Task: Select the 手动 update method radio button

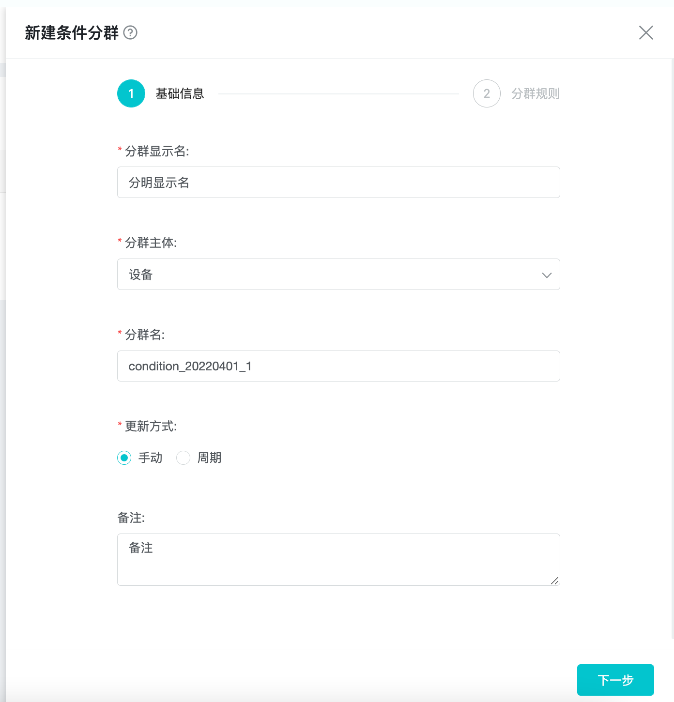Action: pos(124,458)
